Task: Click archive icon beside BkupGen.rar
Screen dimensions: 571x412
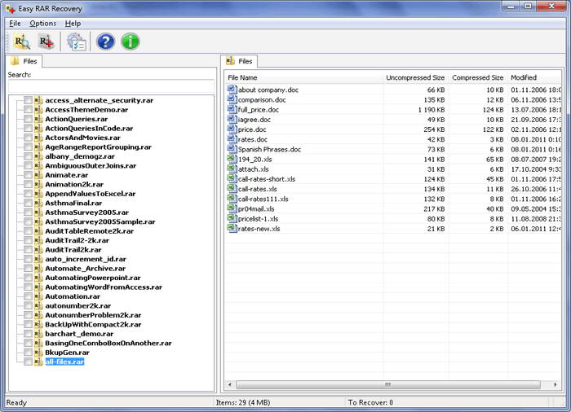Action: pos(38,353)
